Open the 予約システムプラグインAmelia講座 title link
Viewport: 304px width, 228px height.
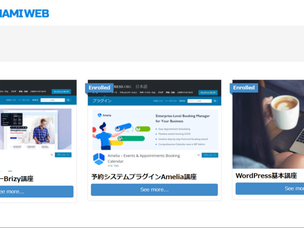[144, 177]
